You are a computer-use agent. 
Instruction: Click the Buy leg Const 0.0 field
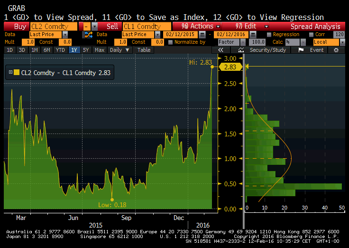click(65, 42)
